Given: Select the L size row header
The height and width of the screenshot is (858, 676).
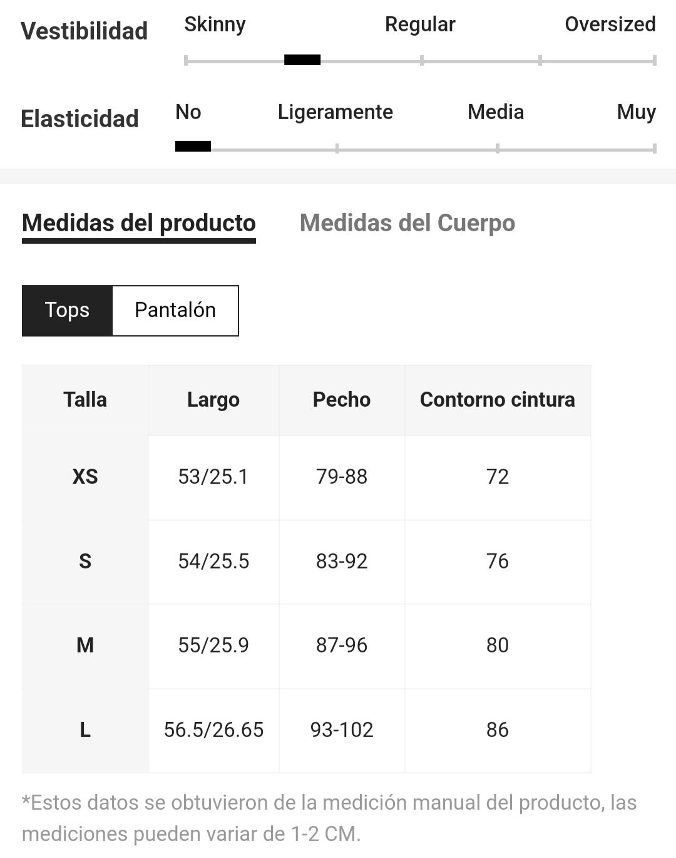Looking at the screenshot, I should pos(85,730).
